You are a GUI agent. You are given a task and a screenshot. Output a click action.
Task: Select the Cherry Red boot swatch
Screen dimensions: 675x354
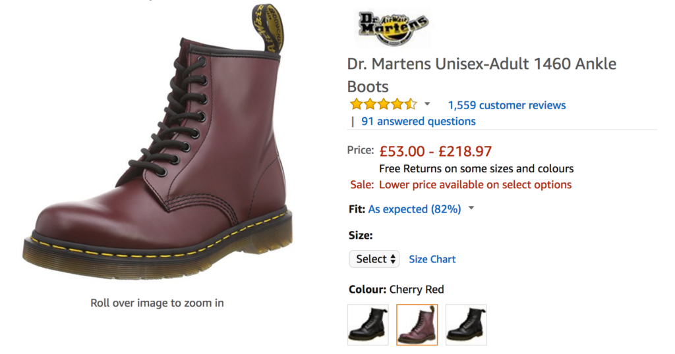(417, 324)
